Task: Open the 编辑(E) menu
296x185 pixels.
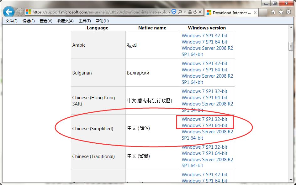Action: pyautogui.click(x=29, y=21)
